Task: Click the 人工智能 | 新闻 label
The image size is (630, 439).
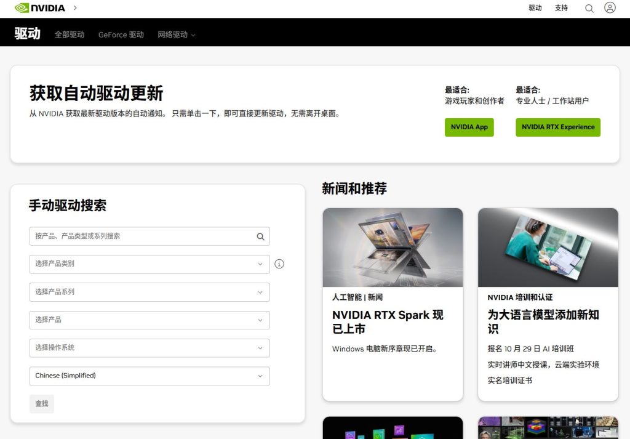Action: coord(357,297)
